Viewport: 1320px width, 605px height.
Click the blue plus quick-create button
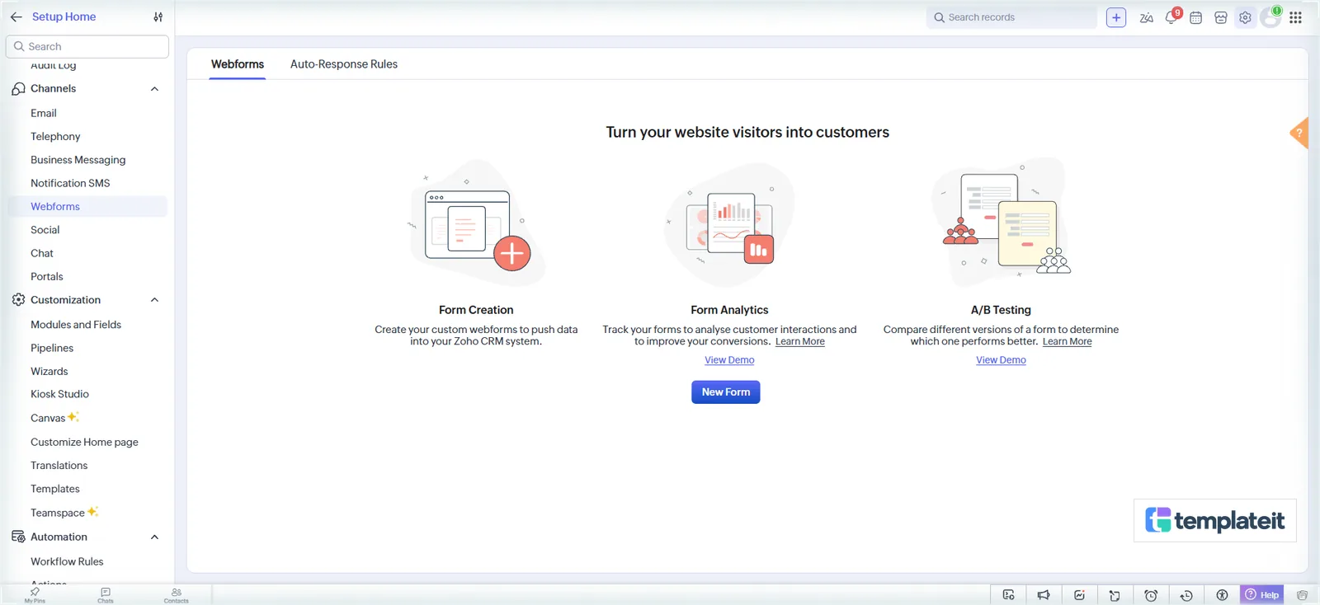coord(1115,17)
